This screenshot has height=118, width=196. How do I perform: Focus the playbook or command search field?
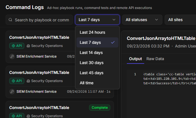(x=39, y=20)
